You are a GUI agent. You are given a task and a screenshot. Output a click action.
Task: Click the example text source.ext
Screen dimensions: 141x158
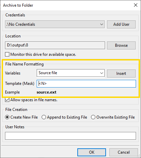coord(46,92)
